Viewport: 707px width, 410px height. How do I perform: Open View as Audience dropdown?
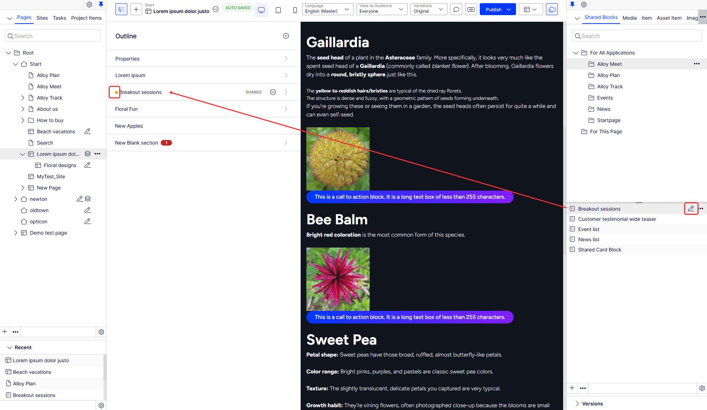(x=381, y=9)
